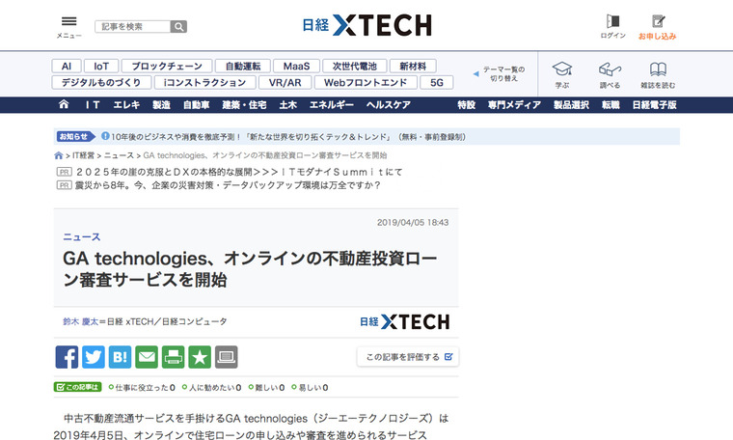Open the 特設 navigation menu
This screenshot has width=733, height=440.
tap(466, 105)
